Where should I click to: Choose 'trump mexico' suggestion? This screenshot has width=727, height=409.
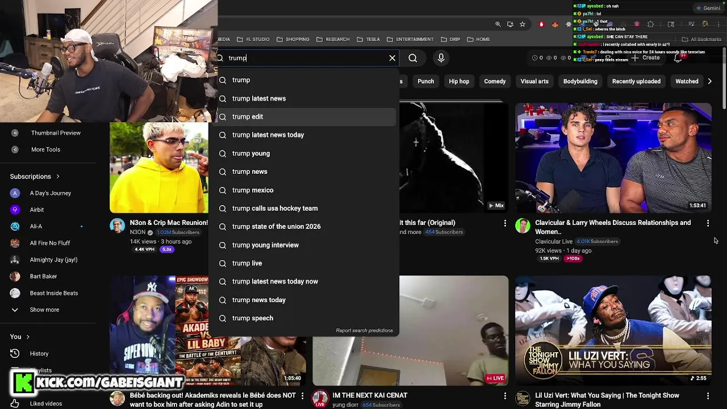coord(303,190)
